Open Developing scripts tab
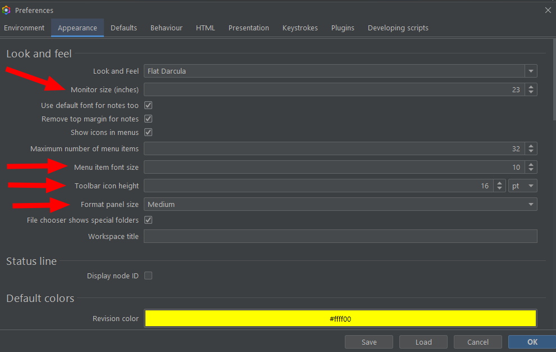 pyautogui.click(x=398, y=28)
